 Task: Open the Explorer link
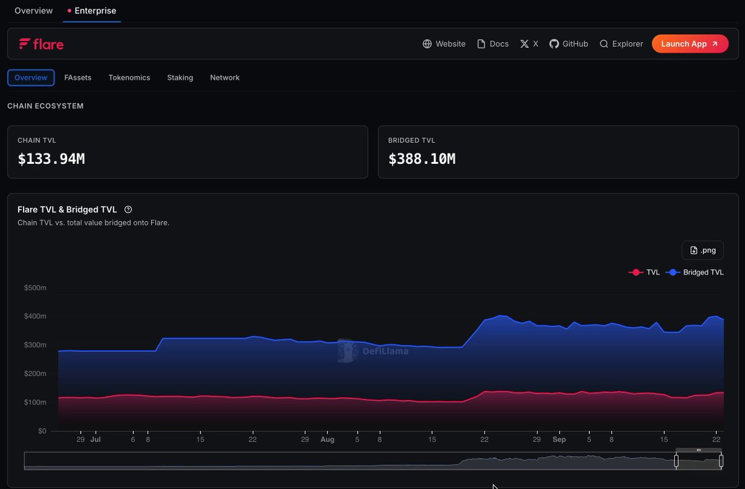click(x=621, y=44)
